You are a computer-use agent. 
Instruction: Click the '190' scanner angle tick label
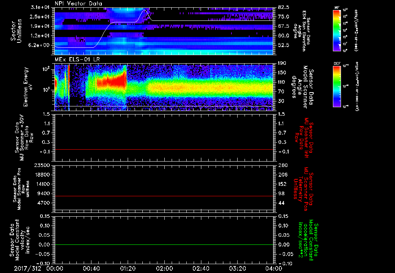pyautogui.click(x=282, y=63)
